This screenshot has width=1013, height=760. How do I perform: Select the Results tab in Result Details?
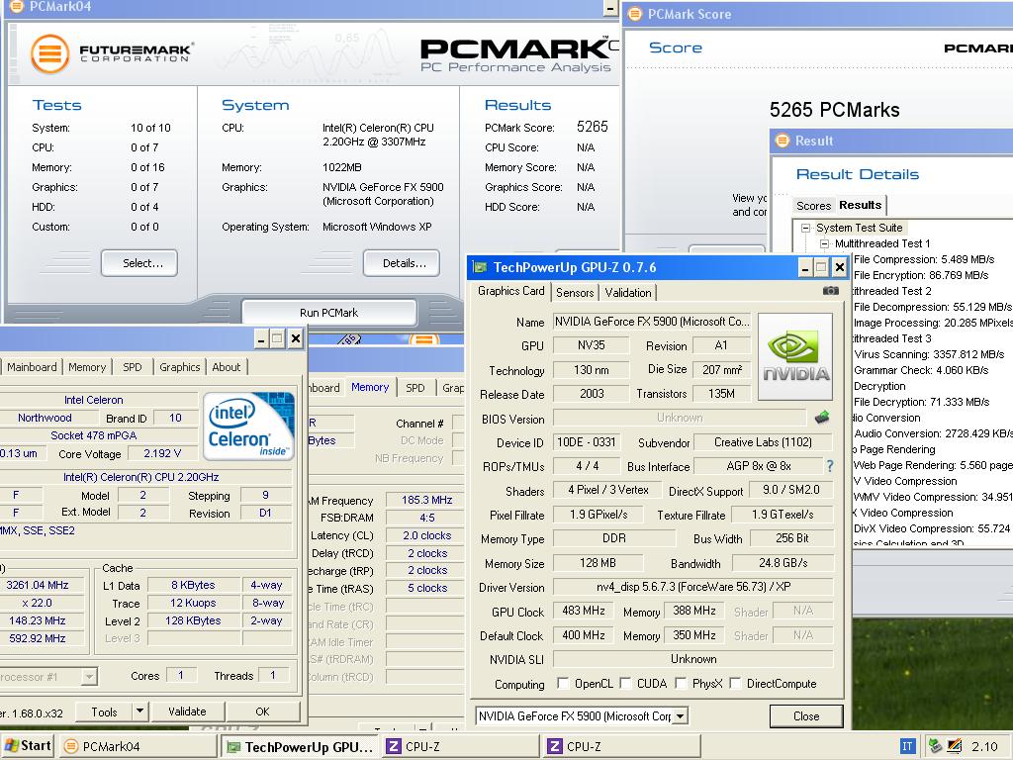(860, 205)
